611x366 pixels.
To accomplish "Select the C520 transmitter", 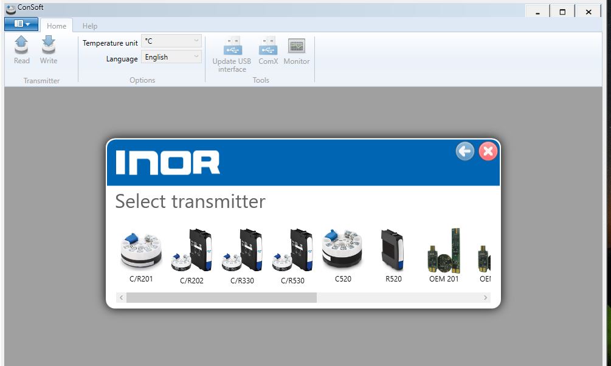I will (x=343, y=257).
